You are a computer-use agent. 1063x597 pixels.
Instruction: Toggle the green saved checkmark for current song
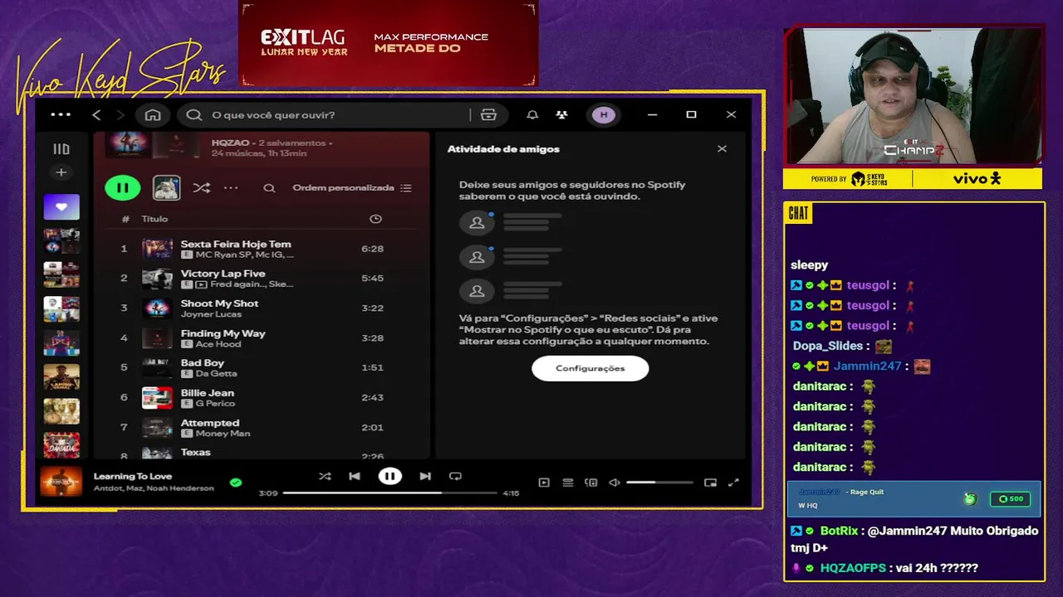point(236,482)
